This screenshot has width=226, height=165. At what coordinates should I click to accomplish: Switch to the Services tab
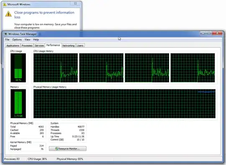pyautogui.click(x=39, y=45)
